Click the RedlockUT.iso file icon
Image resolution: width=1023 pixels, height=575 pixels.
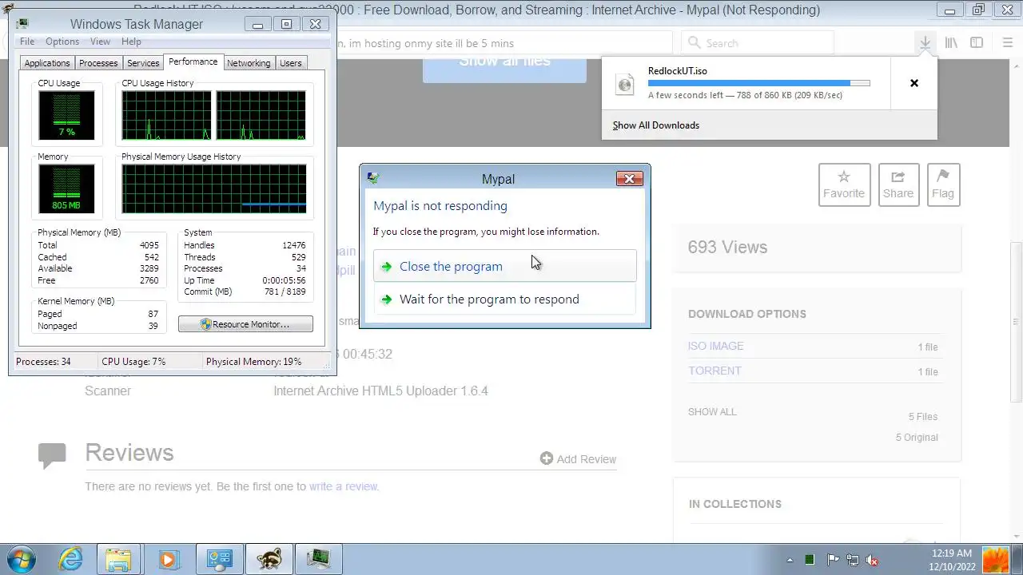coord(625,84)
